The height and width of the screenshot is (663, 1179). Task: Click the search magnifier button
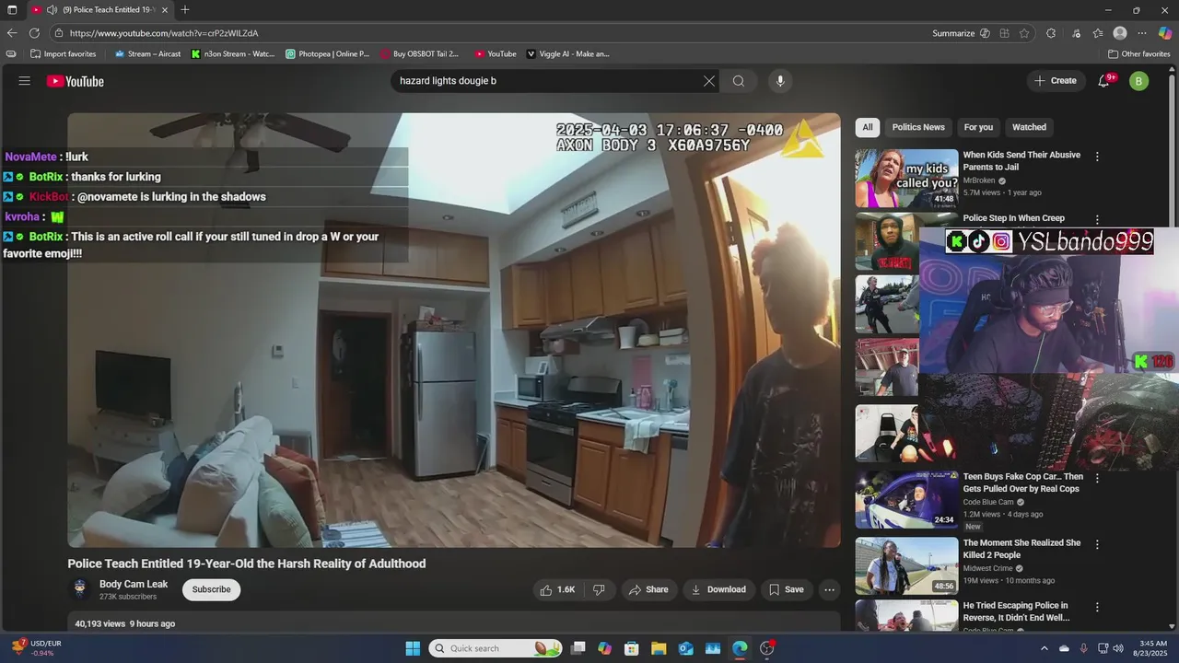tap(739, 81)
